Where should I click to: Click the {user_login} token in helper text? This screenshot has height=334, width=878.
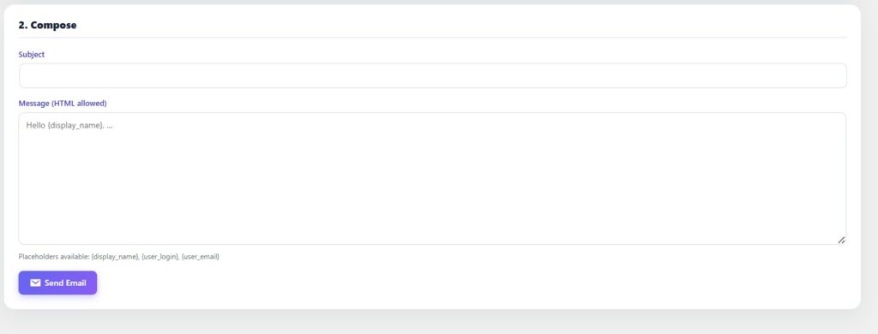click(160, 257)
